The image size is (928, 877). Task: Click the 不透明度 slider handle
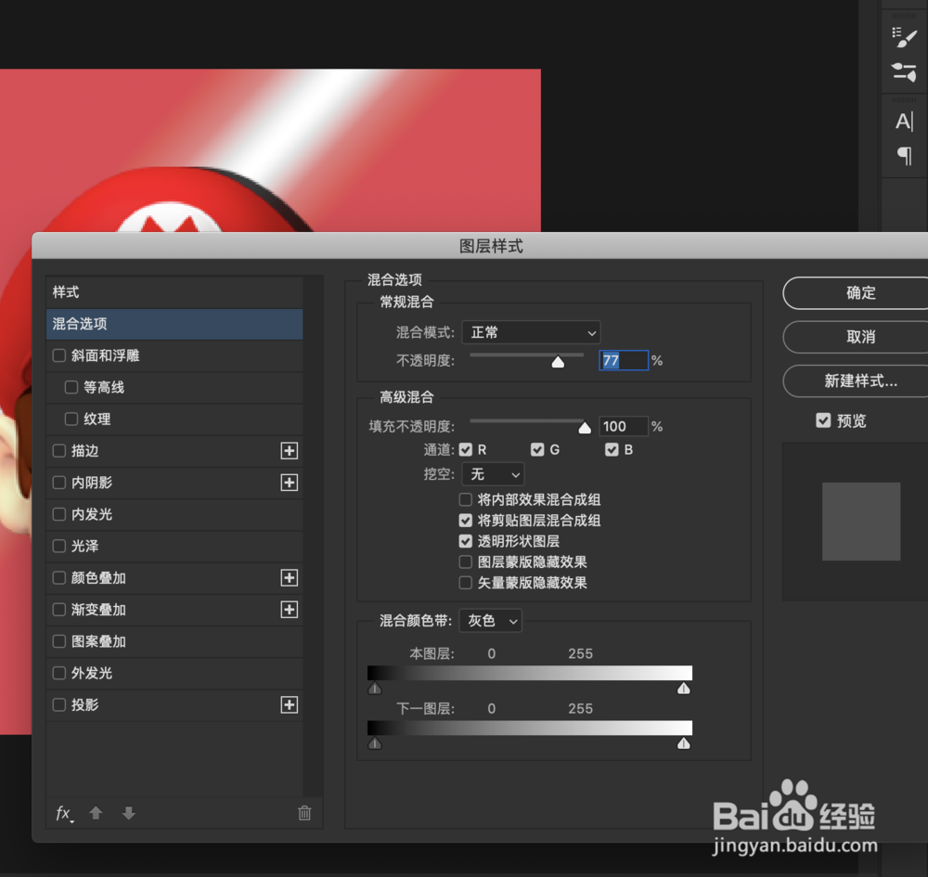point(558,362)
